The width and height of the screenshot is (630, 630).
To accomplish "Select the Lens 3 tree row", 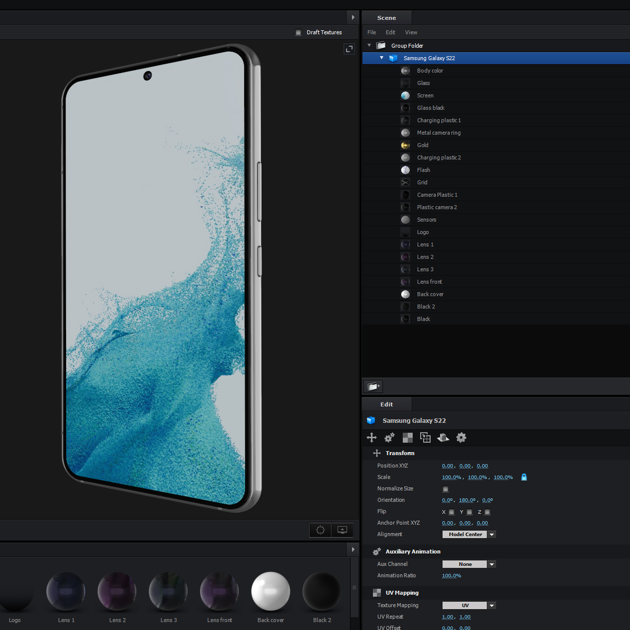I will point(496,269).
